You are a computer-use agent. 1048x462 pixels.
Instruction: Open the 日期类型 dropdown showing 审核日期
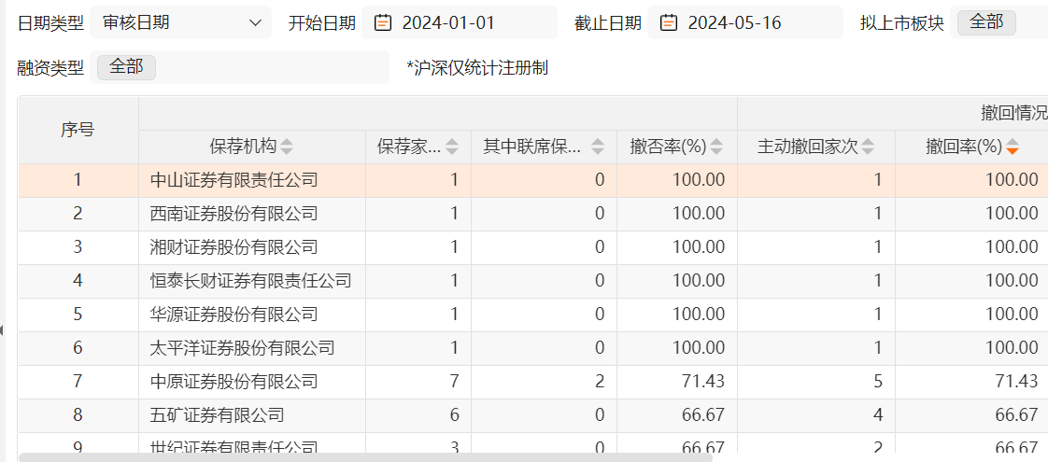click(180, 22)
